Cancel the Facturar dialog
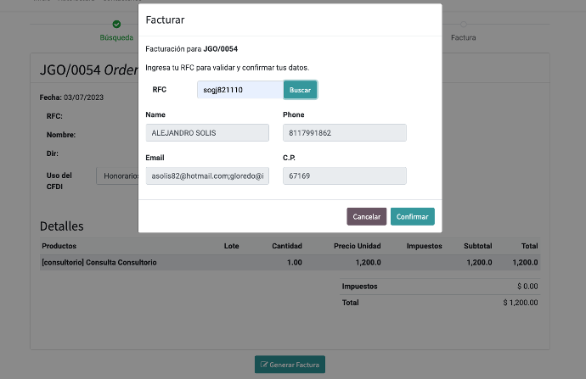Viewport: 586px width, 379px height. 366,217
